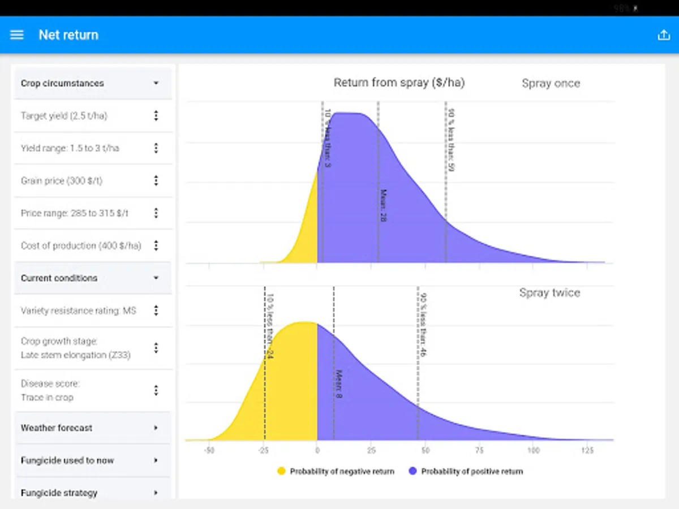Select the 'Trace in crop' disease score text
The height and width of the screenshot is (509, 679).
47,398
